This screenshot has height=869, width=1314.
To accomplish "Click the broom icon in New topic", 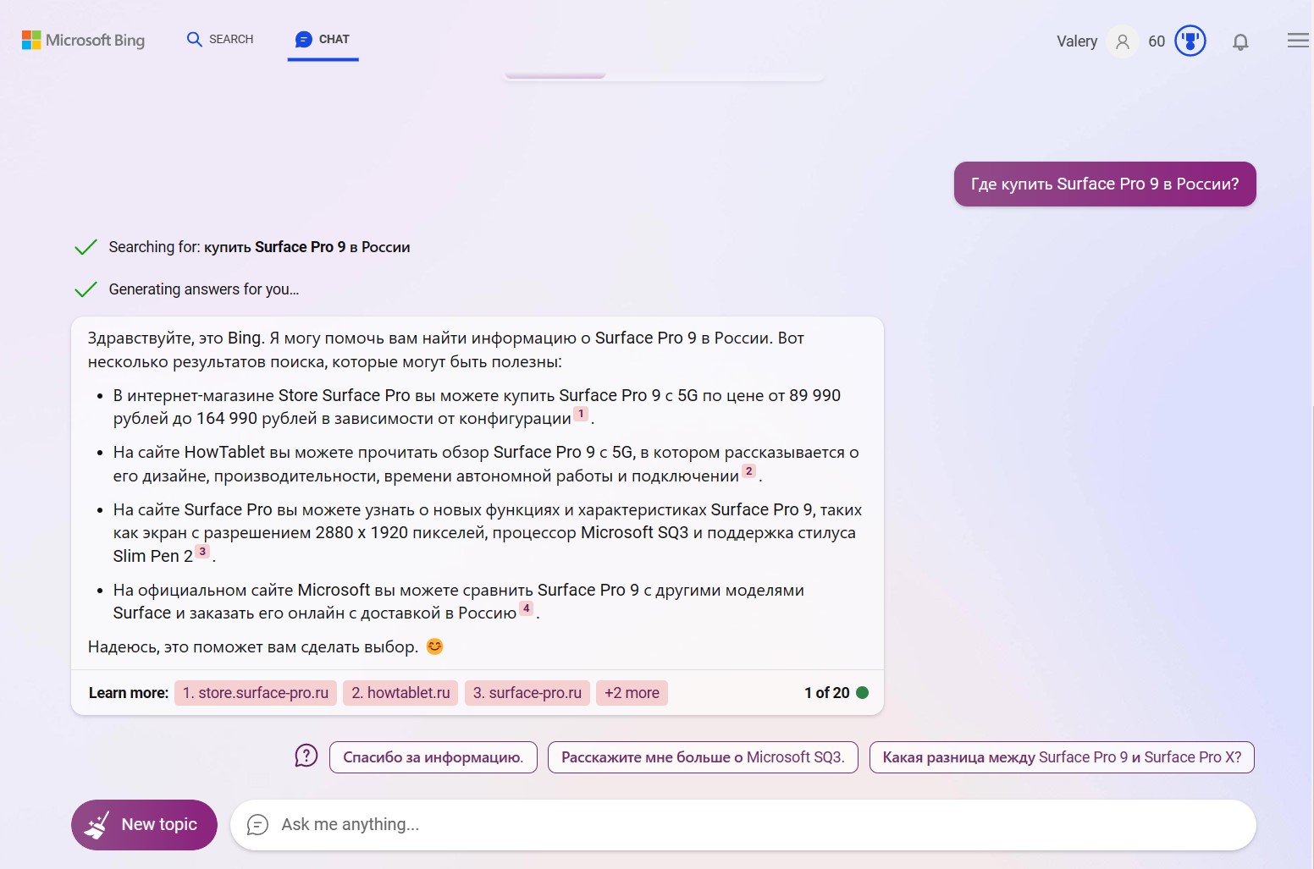I will click(x=97, y=825).
